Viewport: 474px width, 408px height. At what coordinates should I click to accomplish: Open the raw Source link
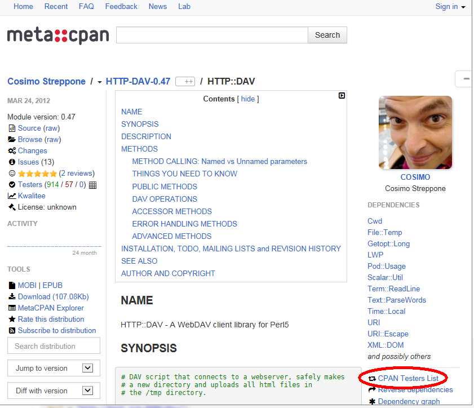[x=52, y=128]
